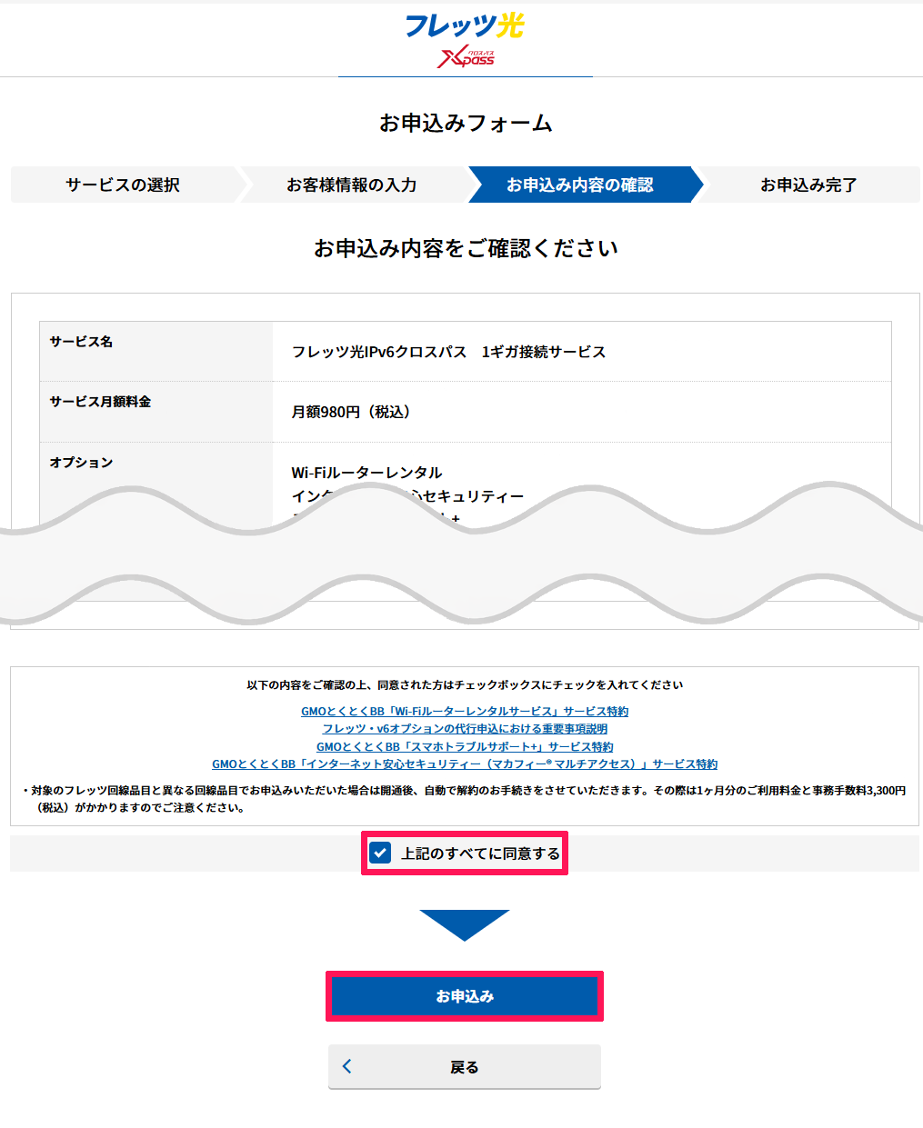
Task: Select the お申込み完了 step tab
Action: (808, 185)
